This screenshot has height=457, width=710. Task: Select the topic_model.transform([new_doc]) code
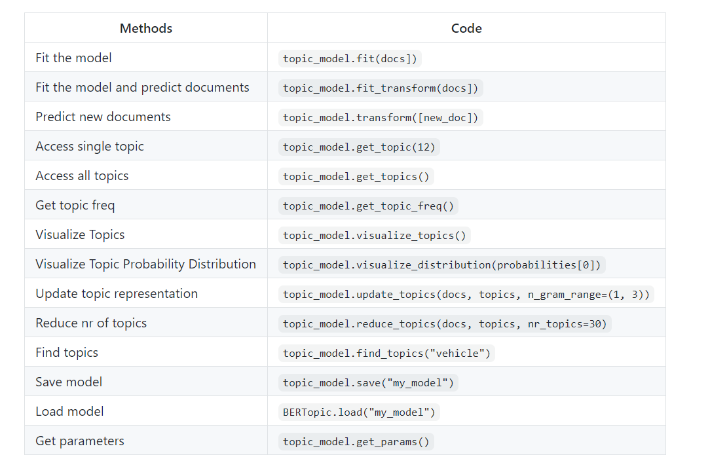click(381, 118)
